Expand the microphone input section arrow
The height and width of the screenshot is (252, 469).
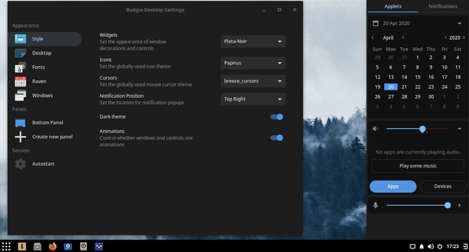(459, 205)
